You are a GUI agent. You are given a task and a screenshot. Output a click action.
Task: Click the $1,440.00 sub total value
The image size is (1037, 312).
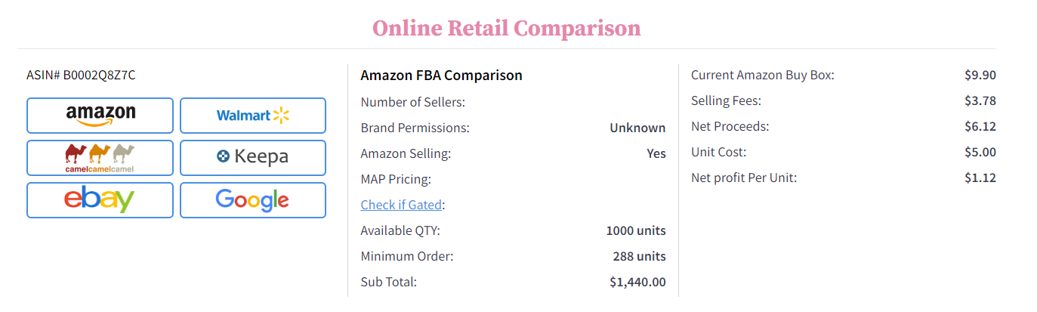click(x=637, y=282)
